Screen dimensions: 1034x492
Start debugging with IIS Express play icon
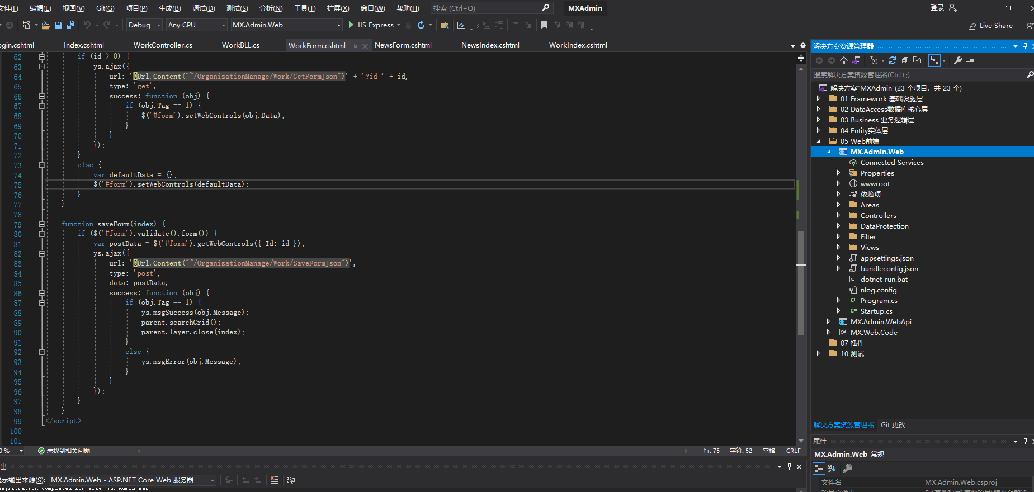pyautogui.click(x=351, y=25)
